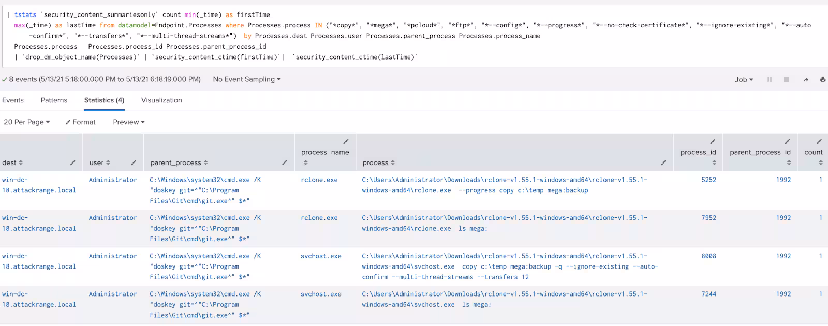Toggle sort on parent_process_id column
The width and height of the screenshot is (828, 326).
click(789, 162)
